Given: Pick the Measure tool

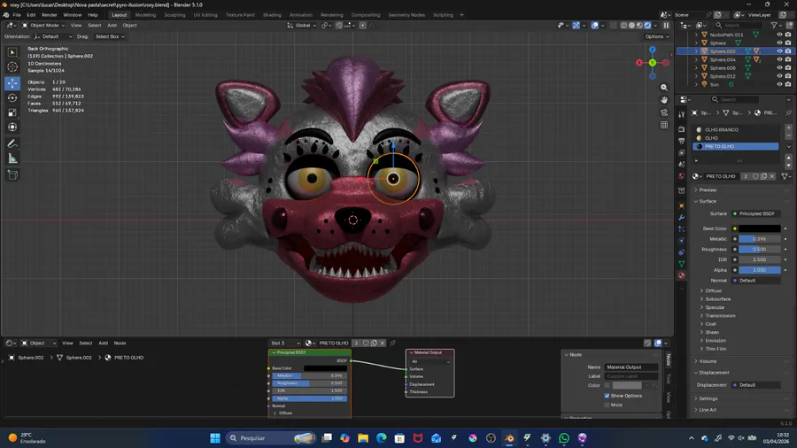Looking at the screenshot, I should (x=12, y=158).
